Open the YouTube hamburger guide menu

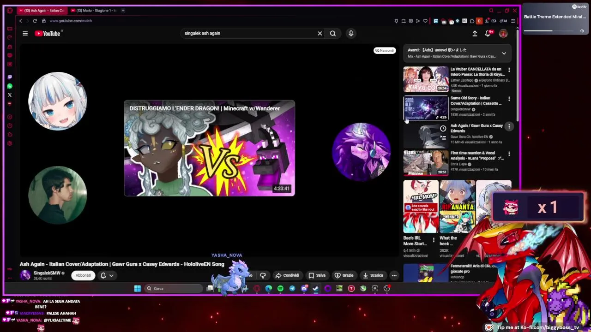tap(25, 33)
